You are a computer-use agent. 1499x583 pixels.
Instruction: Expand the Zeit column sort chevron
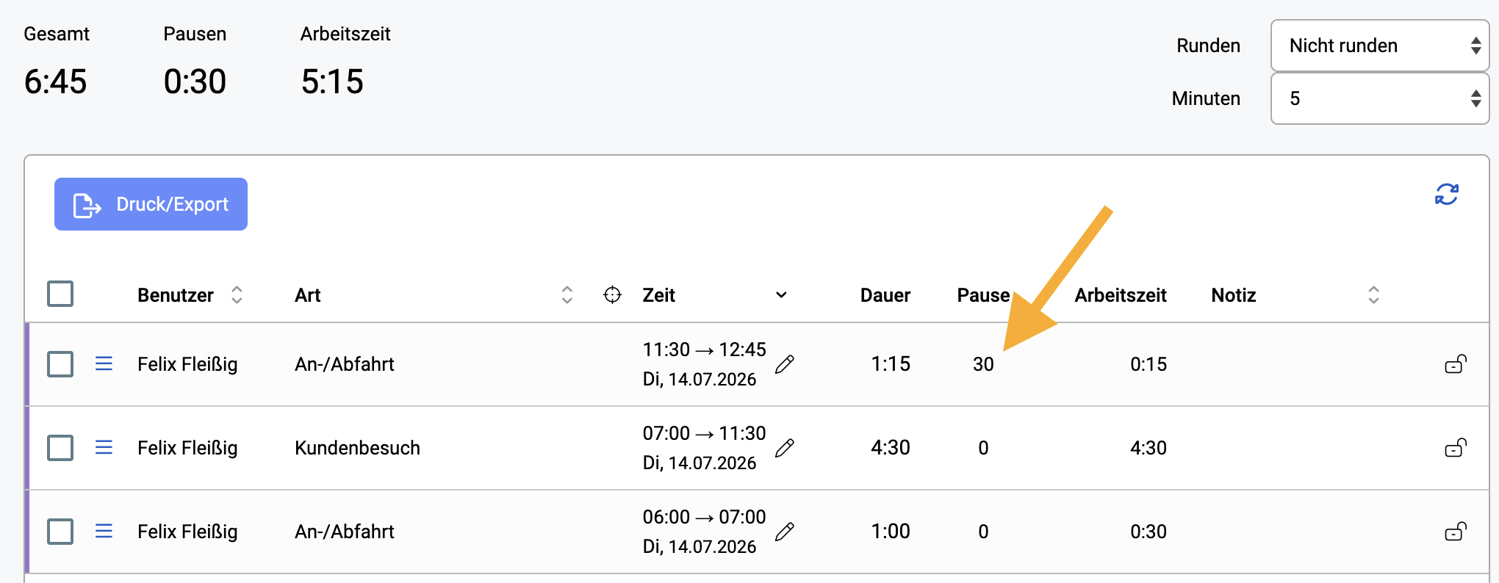click(x=781, y=295)
